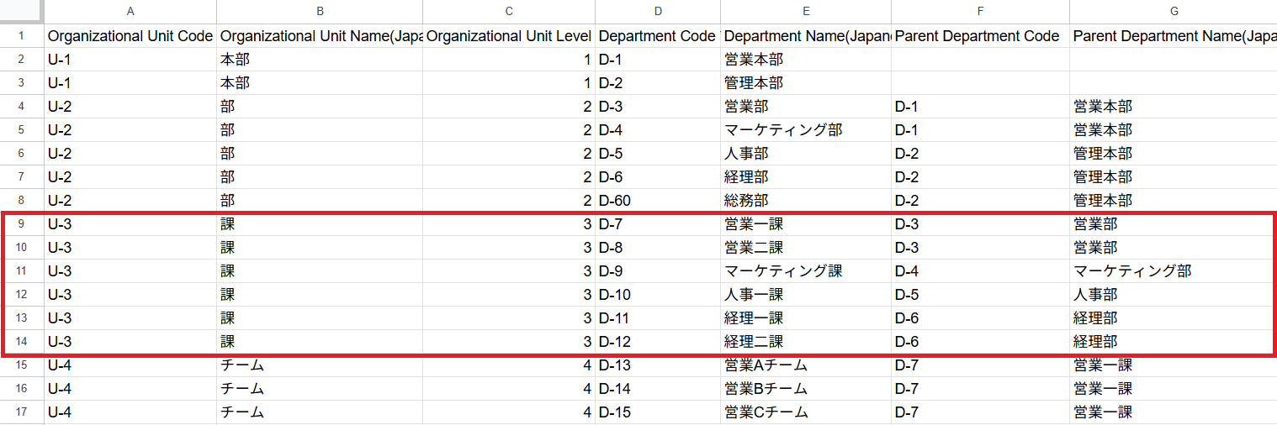The image size is (1277, 425).
Task: Select the D-12 department code cell
Action: (x=657, y=342)
